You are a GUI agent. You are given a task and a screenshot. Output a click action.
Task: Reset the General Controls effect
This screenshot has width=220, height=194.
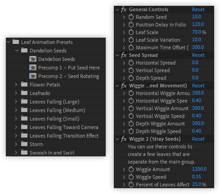coord(198,9)
